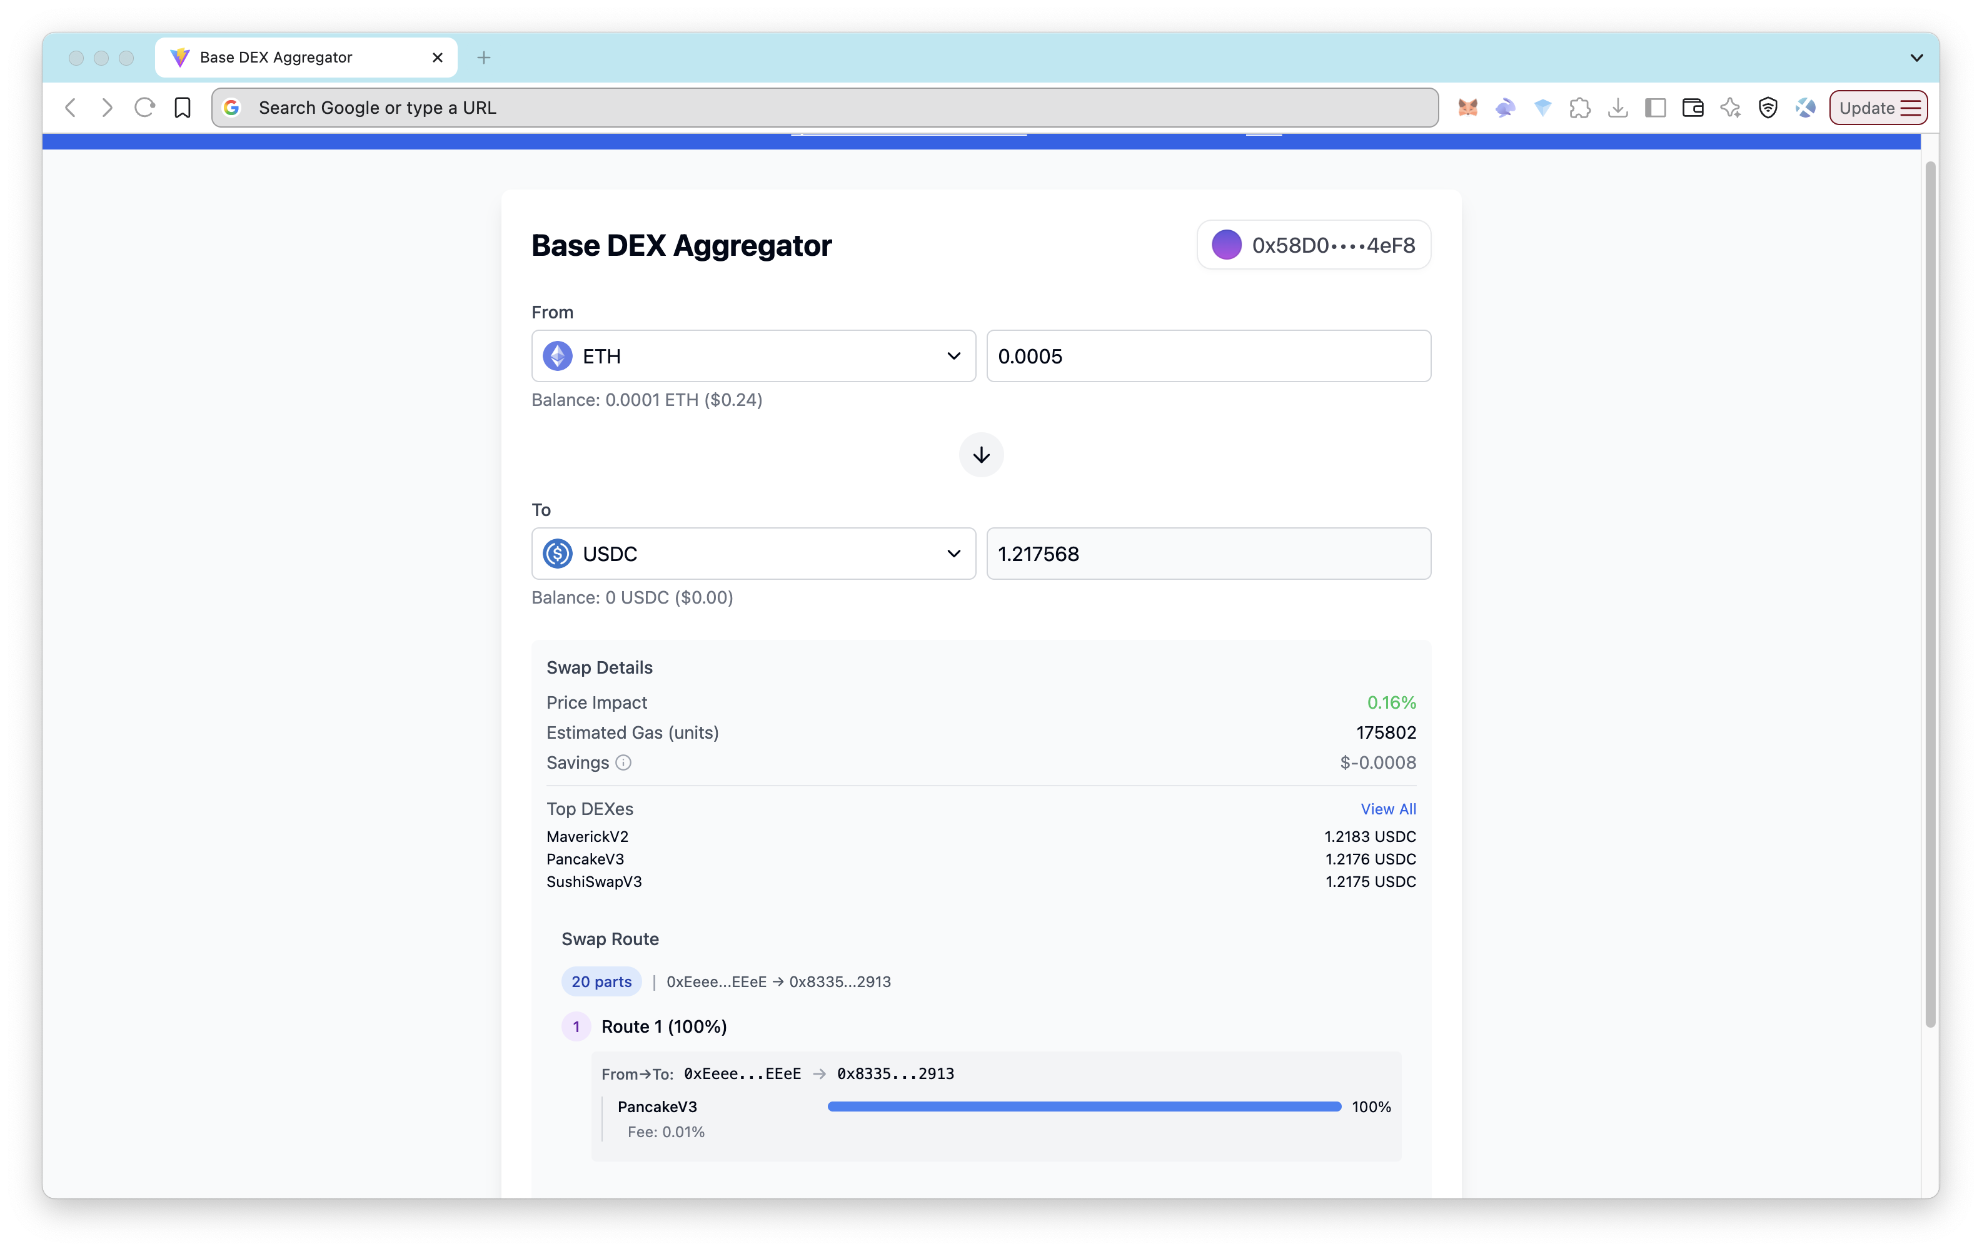Click the SushiSwapV3 DEX row
This screenshot has width=1982, height=1251.
click(981, 881)
